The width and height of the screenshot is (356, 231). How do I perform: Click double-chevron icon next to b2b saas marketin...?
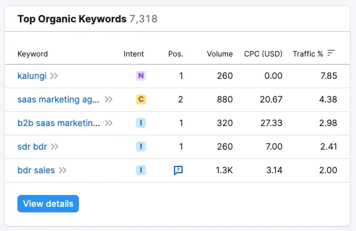tap(109, 123)
